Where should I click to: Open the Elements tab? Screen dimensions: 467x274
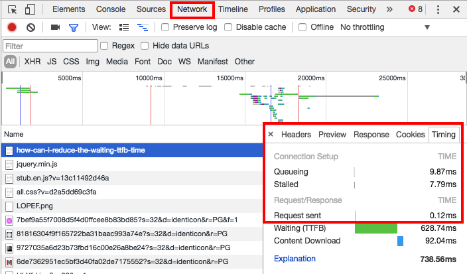coord(69,9)
